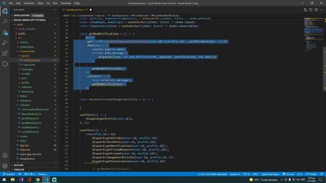
Task: Expand the OPEN EDITORS section
Action: tap(35, 15)
